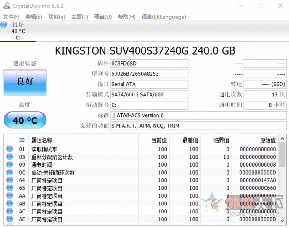The height and width of the screenshot is (228, 289).
Task: Click the power on hours field 8 小时
Action: click(265, 105)
